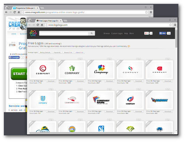
Task: Open the Chrome menu in the back creagratis window
Action: tap(151, 12)
